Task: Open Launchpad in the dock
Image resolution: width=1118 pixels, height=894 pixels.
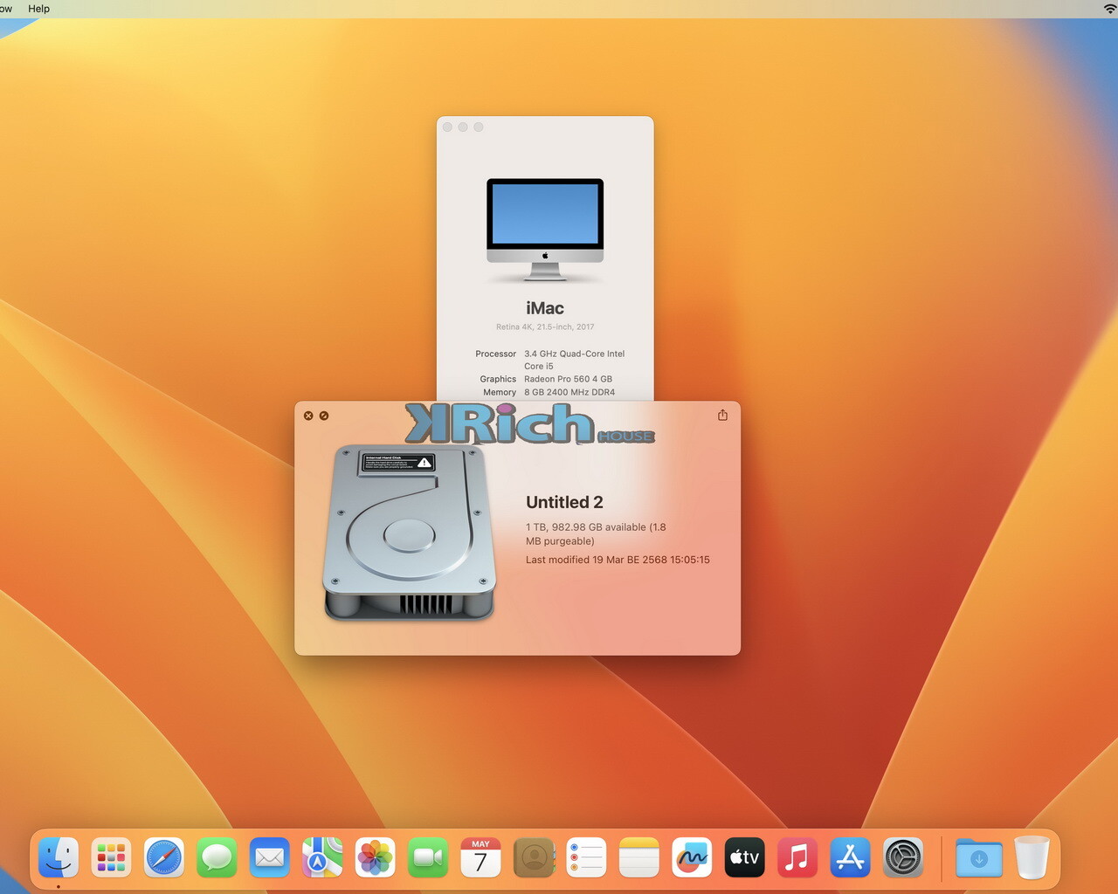Action: point(111,858)
